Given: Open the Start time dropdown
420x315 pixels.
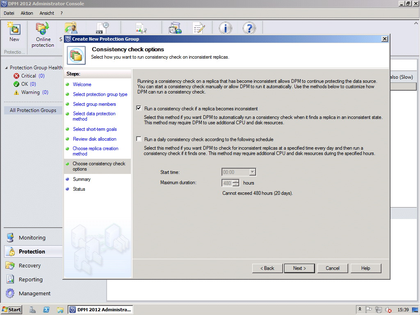Looking at the screenshot, I should (252, 172).
